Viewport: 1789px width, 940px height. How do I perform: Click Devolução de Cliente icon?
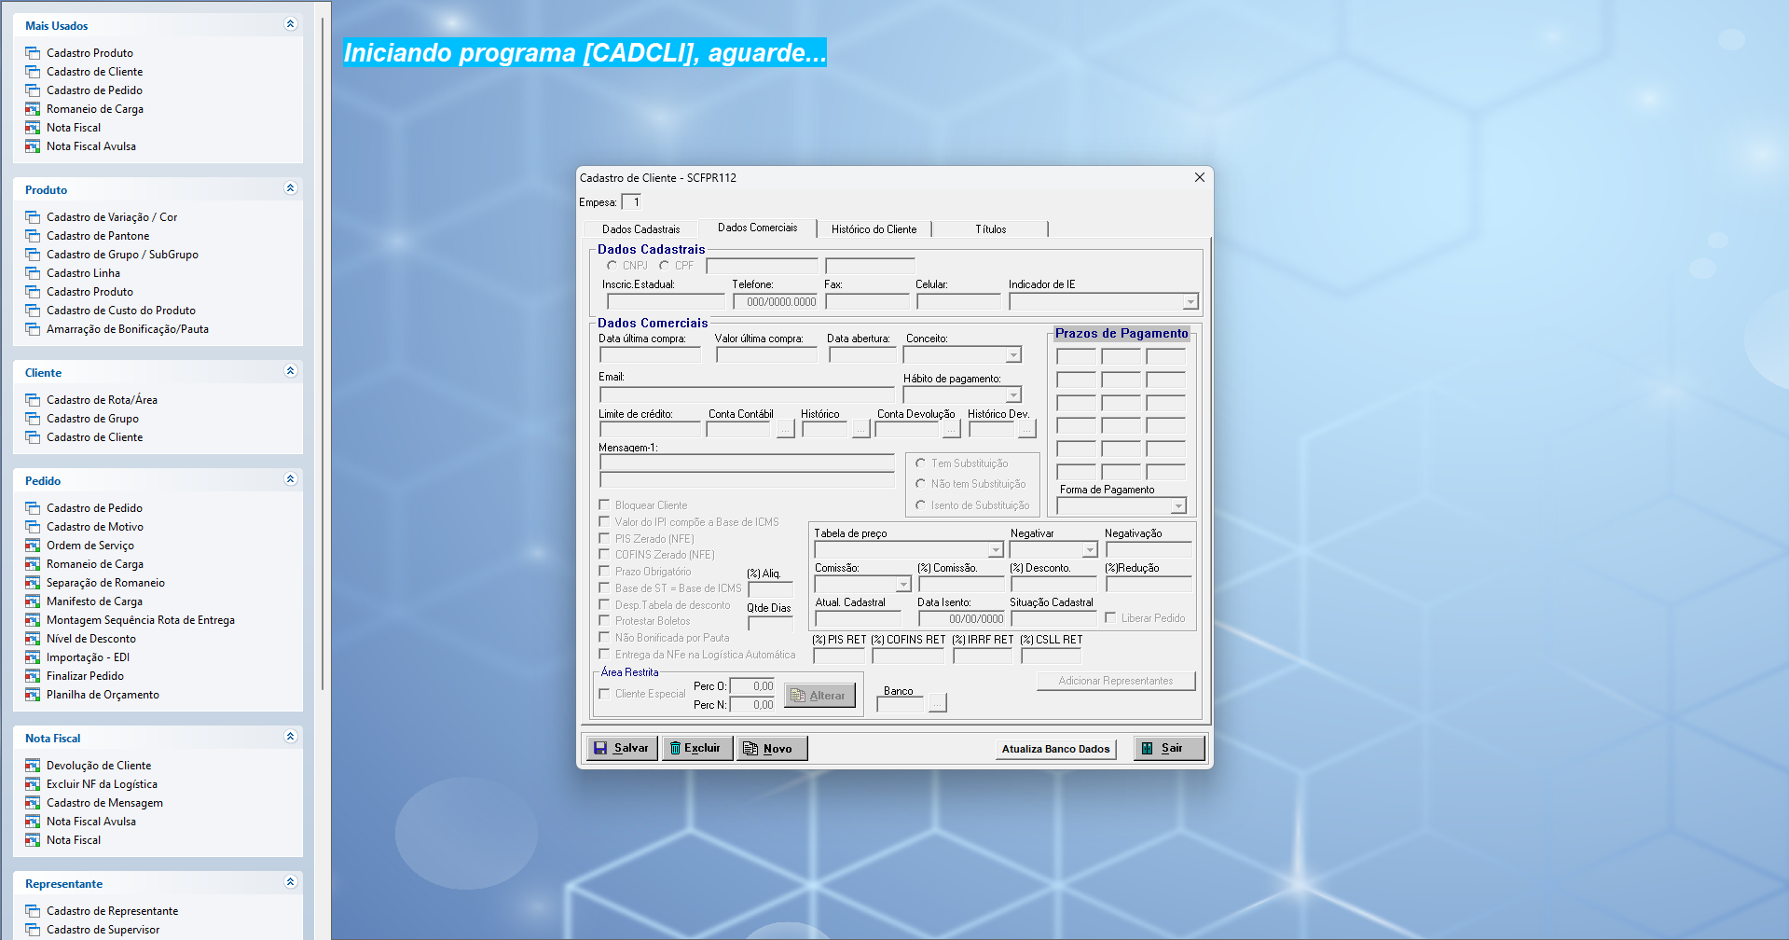[33, 766]
